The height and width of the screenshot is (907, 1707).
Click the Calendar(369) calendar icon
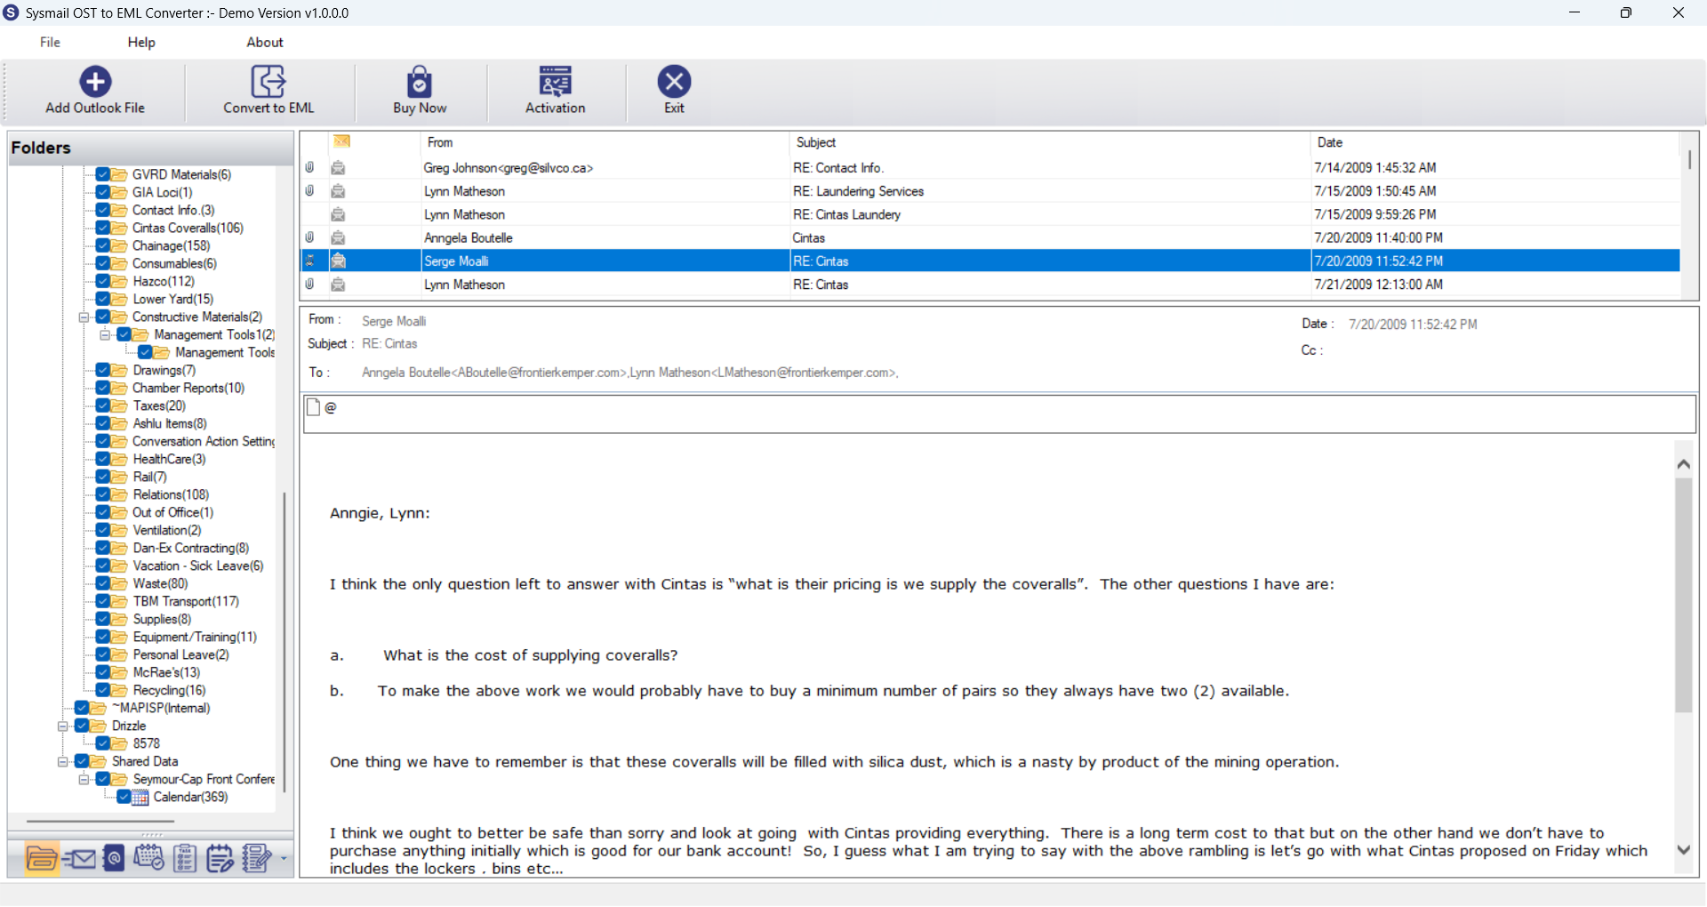point(140,797)
